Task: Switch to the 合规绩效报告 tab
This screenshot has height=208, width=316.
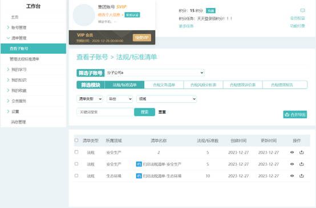Action: tap(285, 85)
